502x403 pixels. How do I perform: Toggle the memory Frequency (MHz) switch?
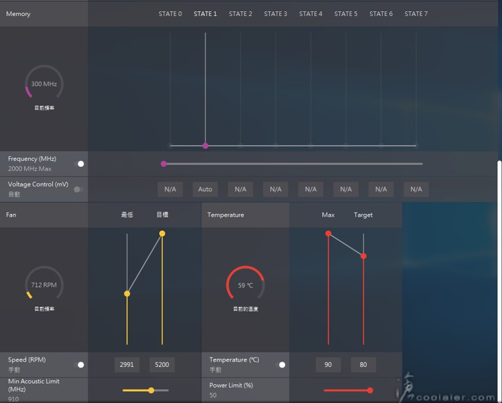pyautogui.click(x=79, y=164)
